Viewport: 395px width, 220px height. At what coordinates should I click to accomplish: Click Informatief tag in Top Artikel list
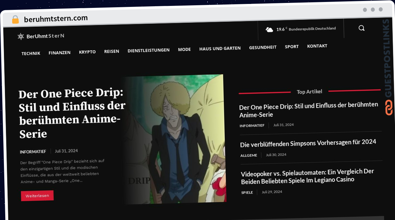click(252, 125)
